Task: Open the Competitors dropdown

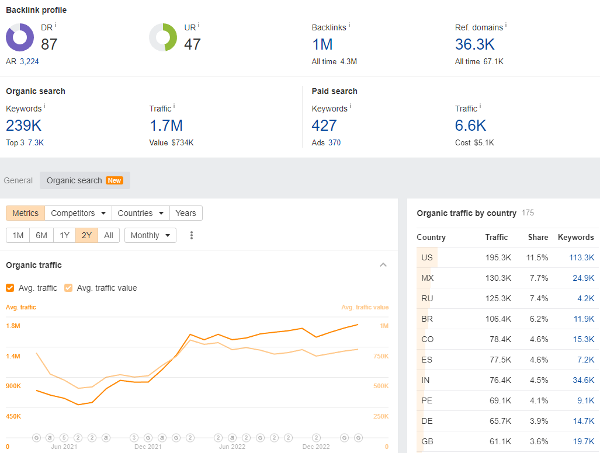Action: pos(78,213)
